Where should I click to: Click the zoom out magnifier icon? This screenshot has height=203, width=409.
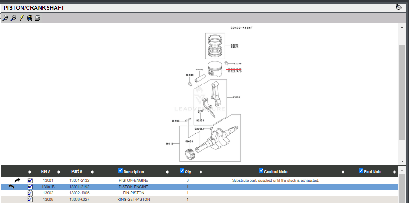[x=14, y=18]
